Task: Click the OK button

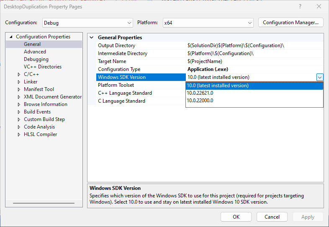Action: (236, 217)
